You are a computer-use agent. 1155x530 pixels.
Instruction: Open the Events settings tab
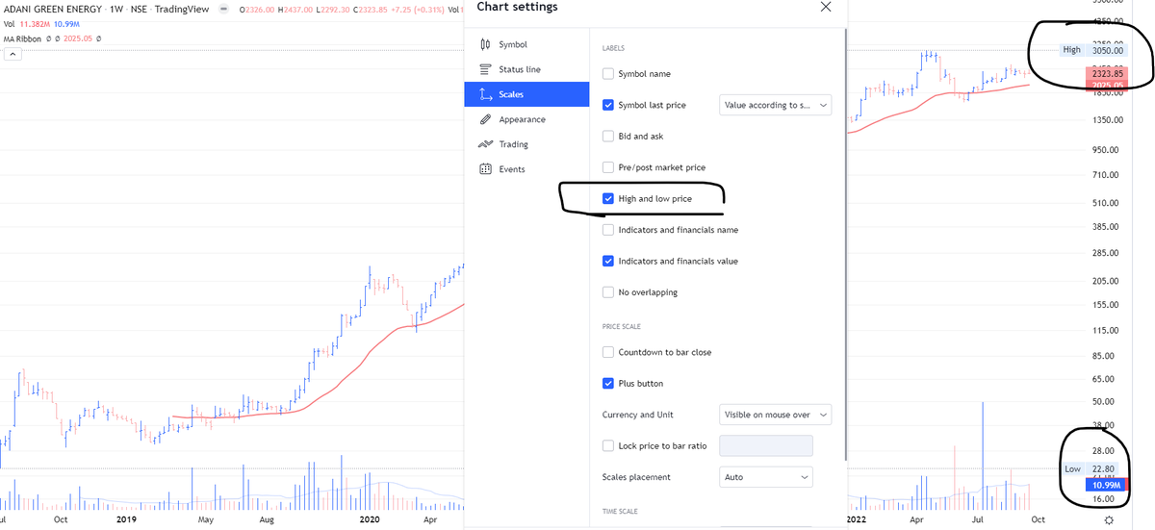526,169
